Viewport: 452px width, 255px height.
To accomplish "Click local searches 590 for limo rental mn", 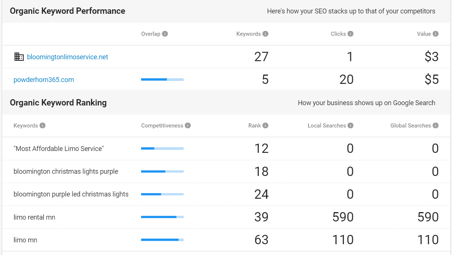I will click(343, 217).
